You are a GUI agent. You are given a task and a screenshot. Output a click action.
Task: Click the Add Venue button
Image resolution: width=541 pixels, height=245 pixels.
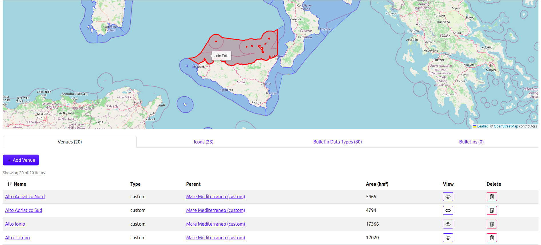click(21, 160)
